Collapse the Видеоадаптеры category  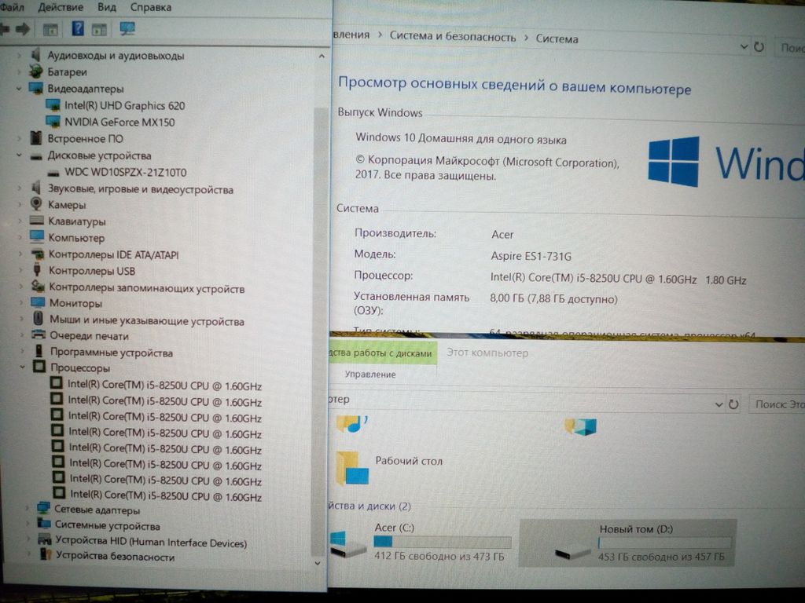(x=19, y=89)
